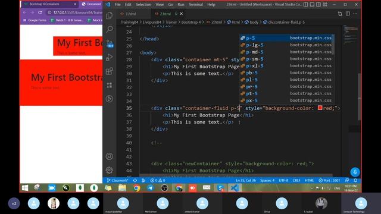Open the File menu
This screenshot has width=381, height=214.
(x=117, y=4)
